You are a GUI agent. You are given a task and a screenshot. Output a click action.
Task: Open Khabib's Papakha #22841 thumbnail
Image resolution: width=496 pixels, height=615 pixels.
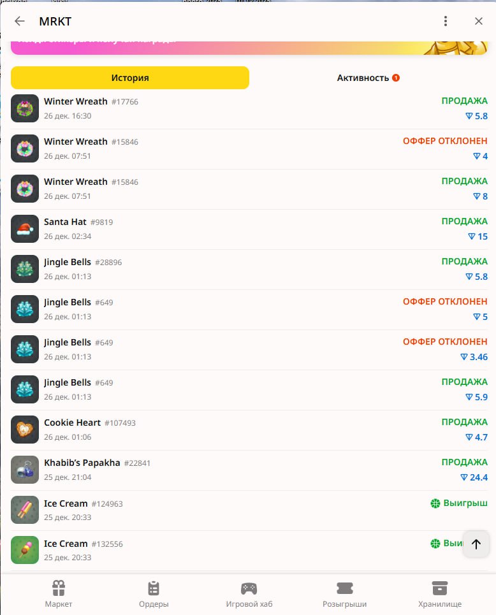(x=25, y=470)
